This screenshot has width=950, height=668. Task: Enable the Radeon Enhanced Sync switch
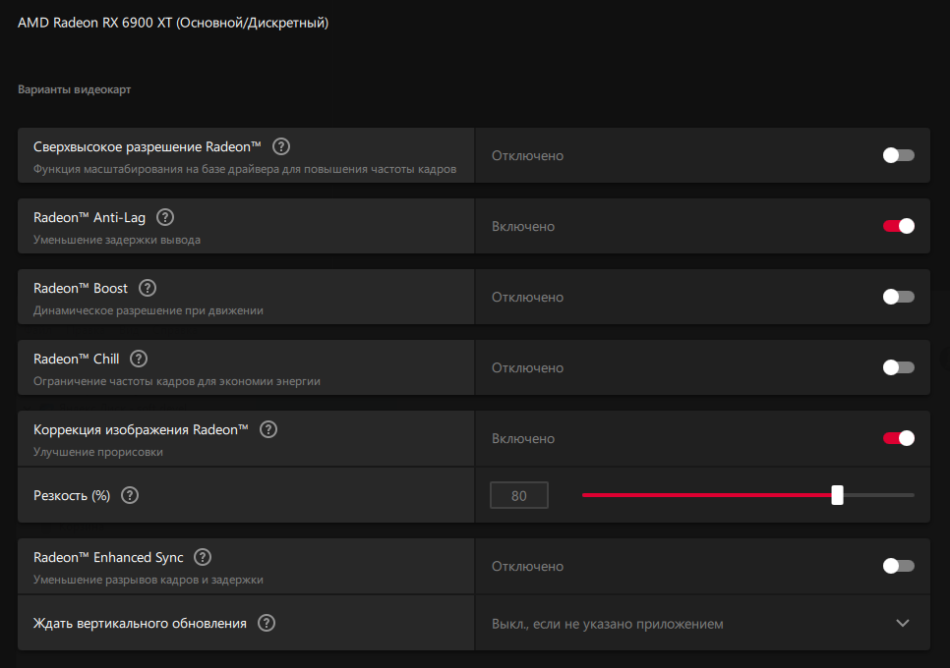[898, 566]
